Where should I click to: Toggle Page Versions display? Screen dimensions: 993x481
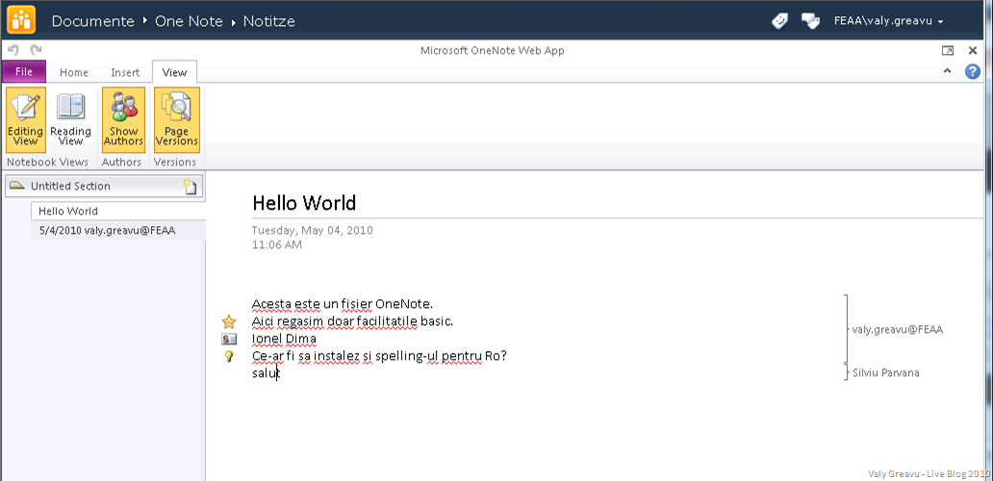click(x=176, y=120)
